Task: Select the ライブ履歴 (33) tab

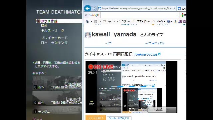Action: tap(154, 43)
